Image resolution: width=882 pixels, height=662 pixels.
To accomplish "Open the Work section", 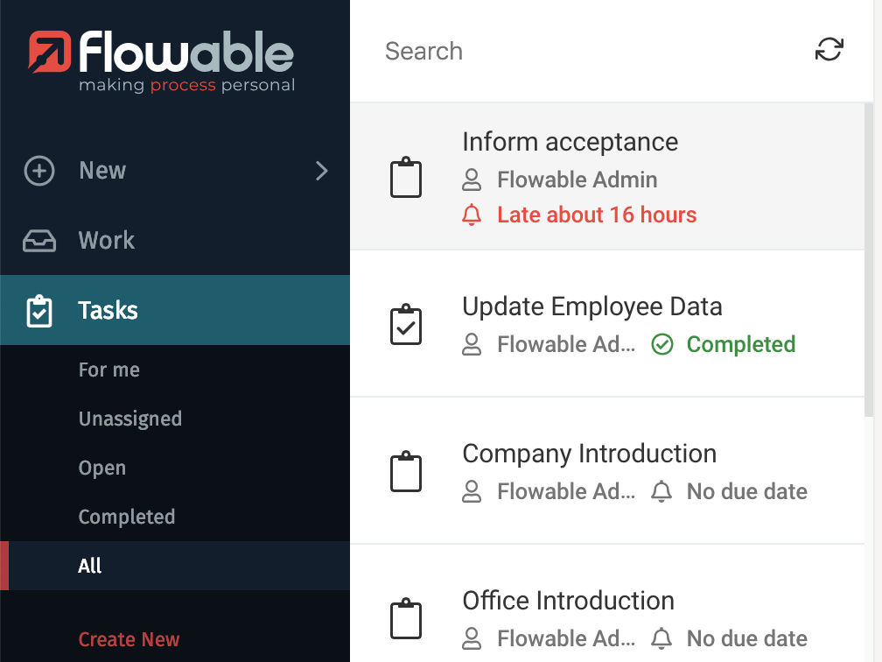I will (x=106, y=241).
